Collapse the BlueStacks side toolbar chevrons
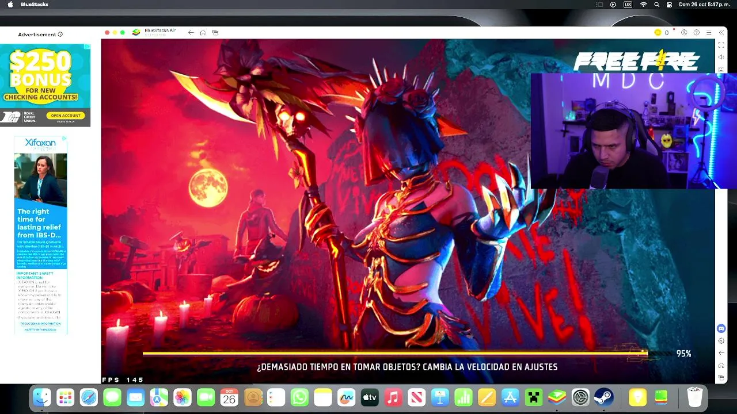 pos(721,33)
